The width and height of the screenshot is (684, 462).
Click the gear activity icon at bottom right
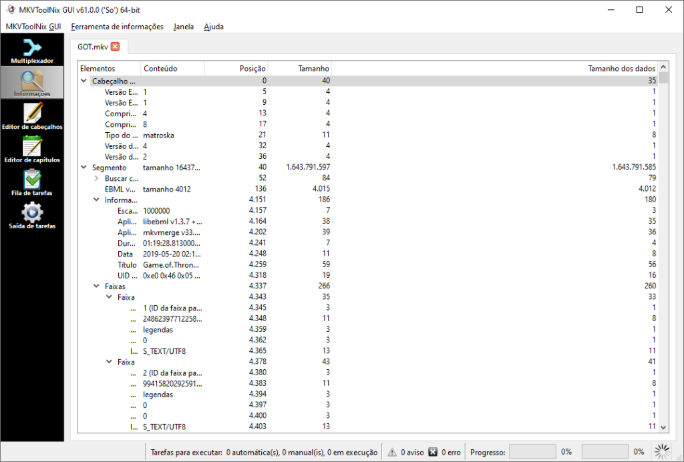pyautogui.click(x=662, y=451)
